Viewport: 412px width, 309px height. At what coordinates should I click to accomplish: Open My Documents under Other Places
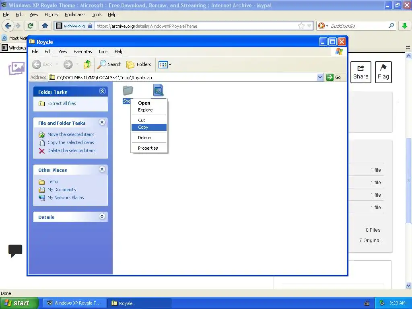[62, 190]
